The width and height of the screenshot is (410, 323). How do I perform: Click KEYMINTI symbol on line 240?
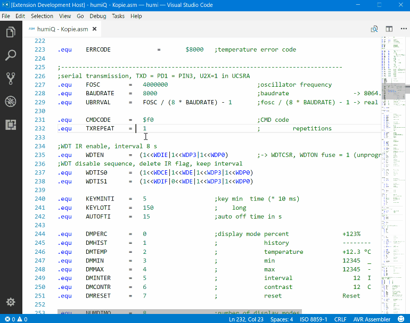100,199
